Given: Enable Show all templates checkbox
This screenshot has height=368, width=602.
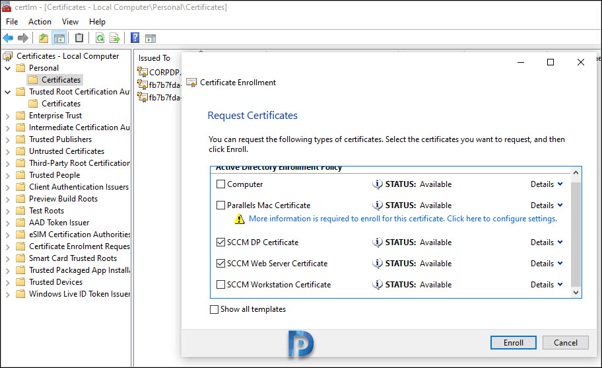Looking at the screenshot, I should pyautogui.click(x=215, y=310).
